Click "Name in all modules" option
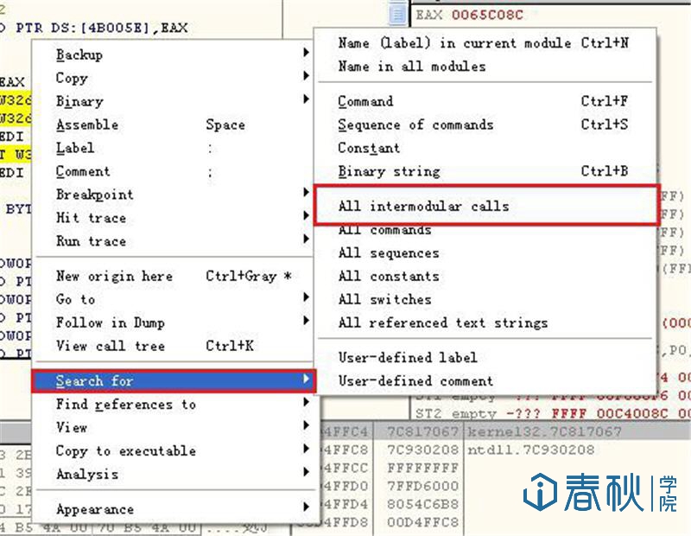This screenshot has height=536, width=691. (411, 66)
